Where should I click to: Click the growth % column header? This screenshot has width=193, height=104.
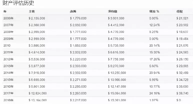click(154, 11)
